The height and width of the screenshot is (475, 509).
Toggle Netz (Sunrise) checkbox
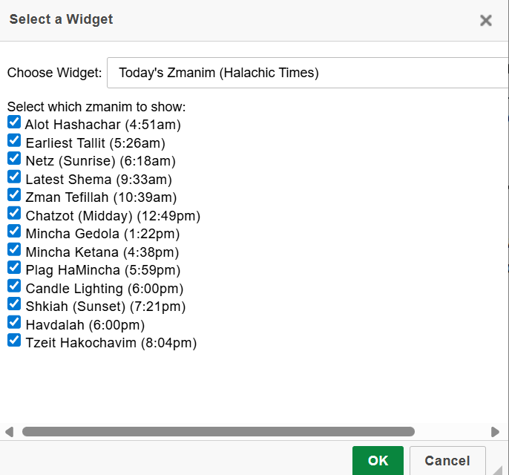[14, 158]
